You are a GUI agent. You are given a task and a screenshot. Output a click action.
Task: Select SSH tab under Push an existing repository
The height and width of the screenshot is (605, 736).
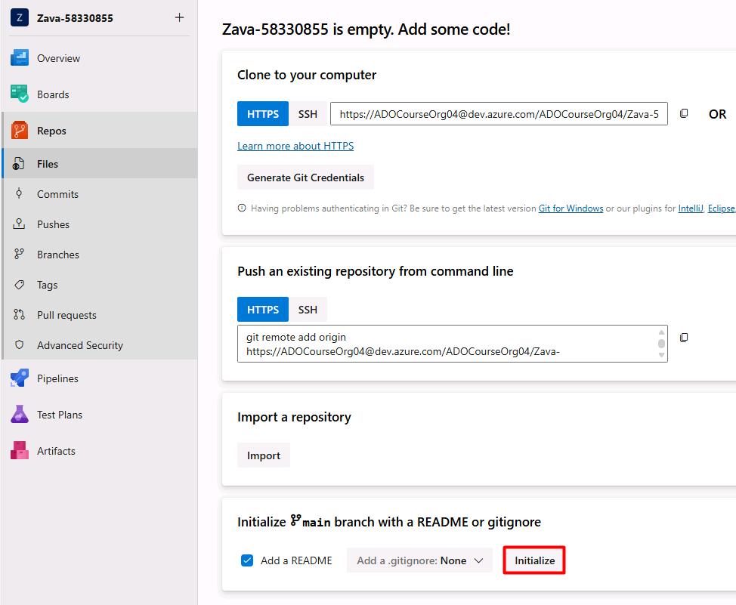point(308,310)
